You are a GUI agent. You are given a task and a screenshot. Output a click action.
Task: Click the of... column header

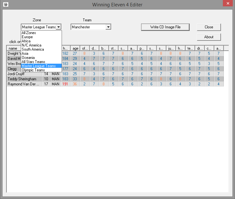click(x=85, y=48)
